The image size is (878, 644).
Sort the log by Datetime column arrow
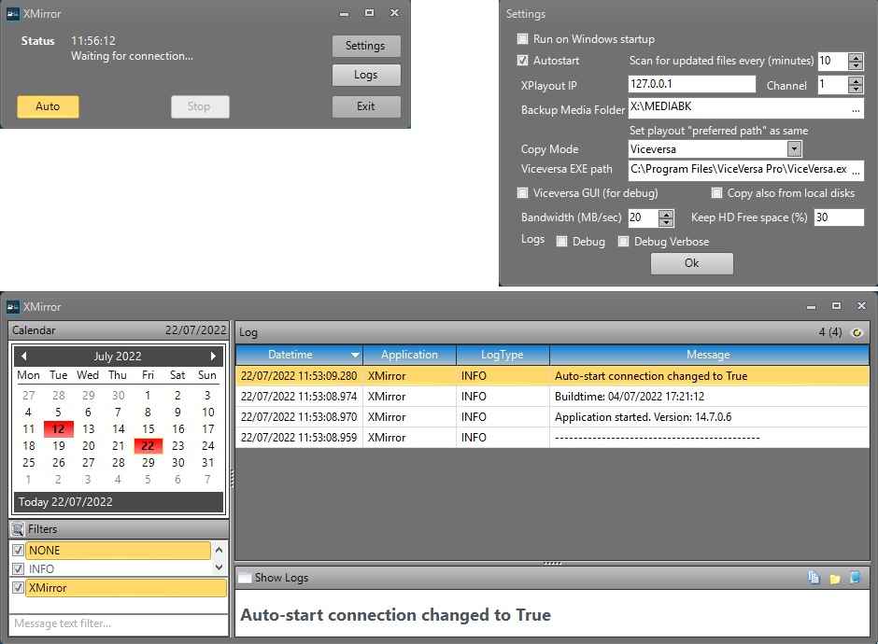click(355, 356)
